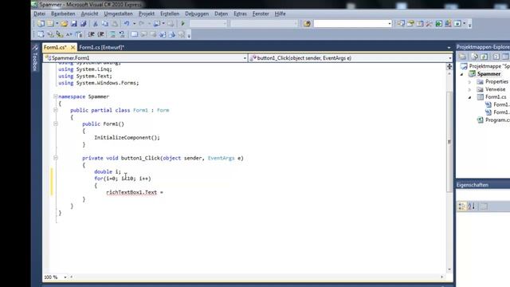
Task: Click the Save All icon
Action: [83, 24]
